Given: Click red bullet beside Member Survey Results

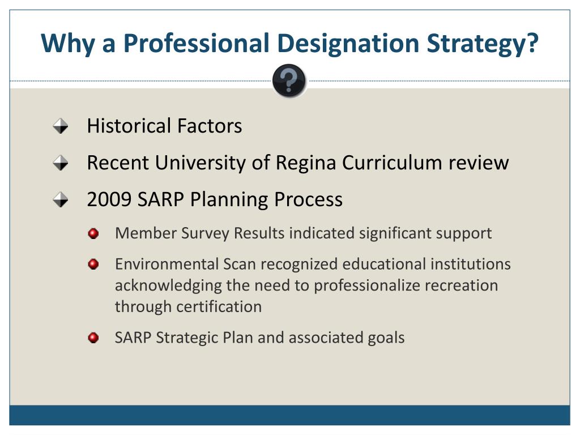Looking at the screenshot, I should pos(93,233).
